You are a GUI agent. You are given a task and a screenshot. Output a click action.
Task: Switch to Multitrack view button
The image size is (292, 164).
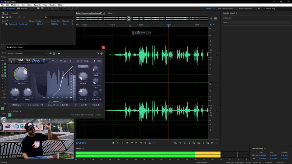coord(23,9)
